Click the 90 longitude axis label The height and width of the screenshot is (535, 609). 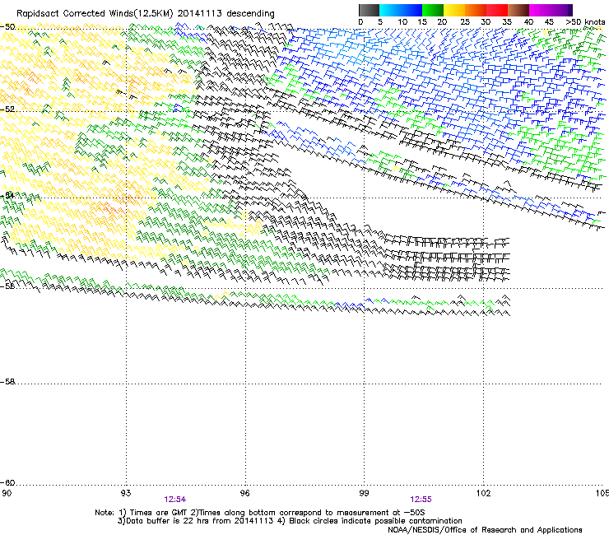coord(7,493)
